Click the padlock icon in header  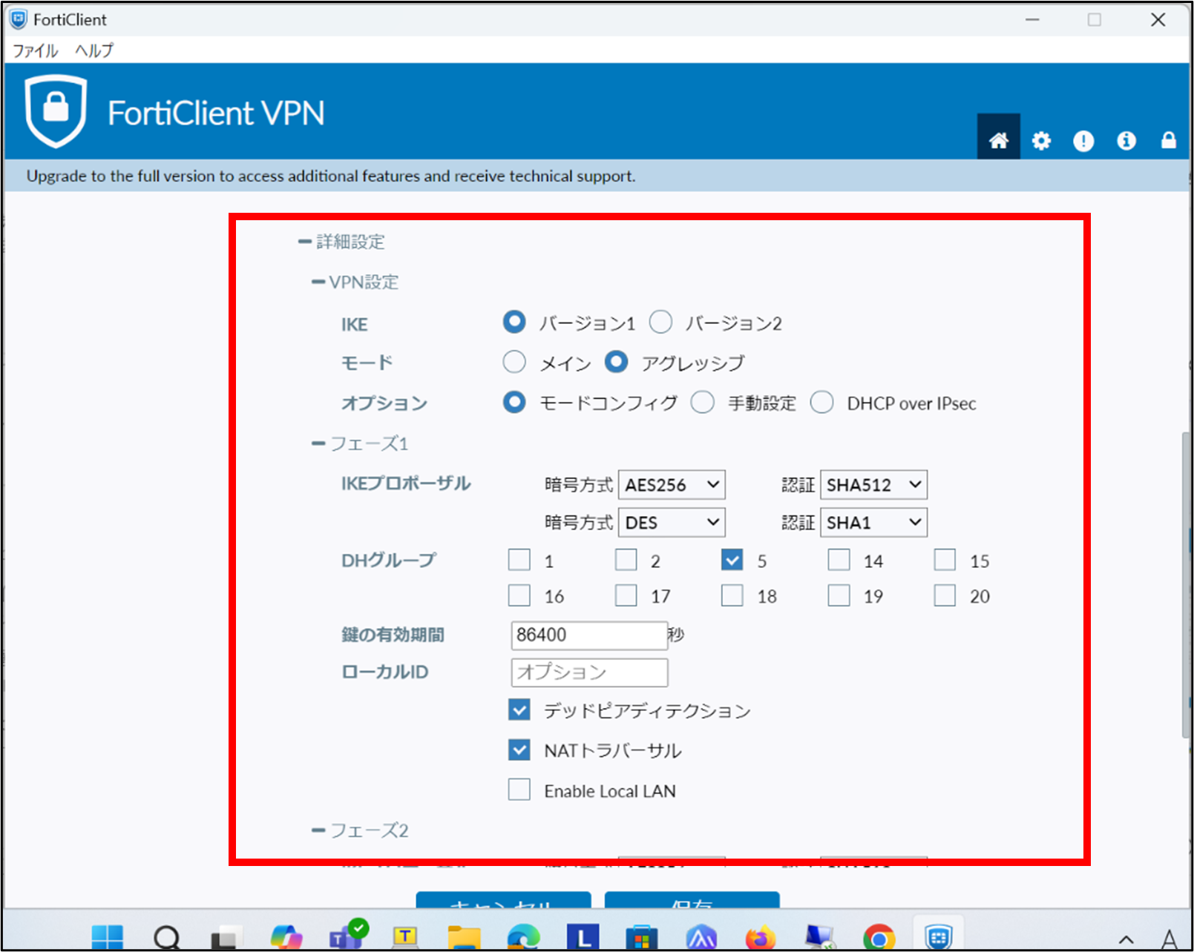1169,140
